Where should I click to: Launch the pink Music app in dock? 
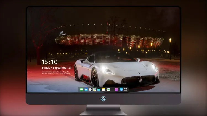tap(116, 89)
